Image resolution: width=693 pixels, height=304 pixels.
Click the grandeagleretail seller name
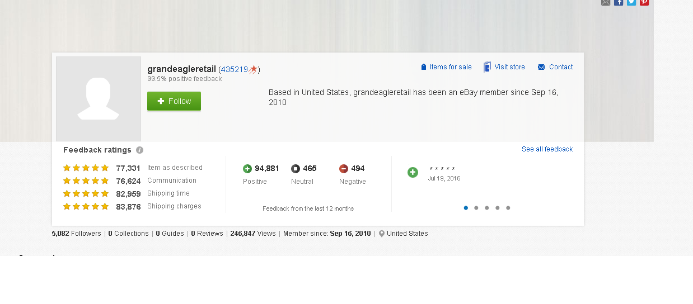click(181, 69)
